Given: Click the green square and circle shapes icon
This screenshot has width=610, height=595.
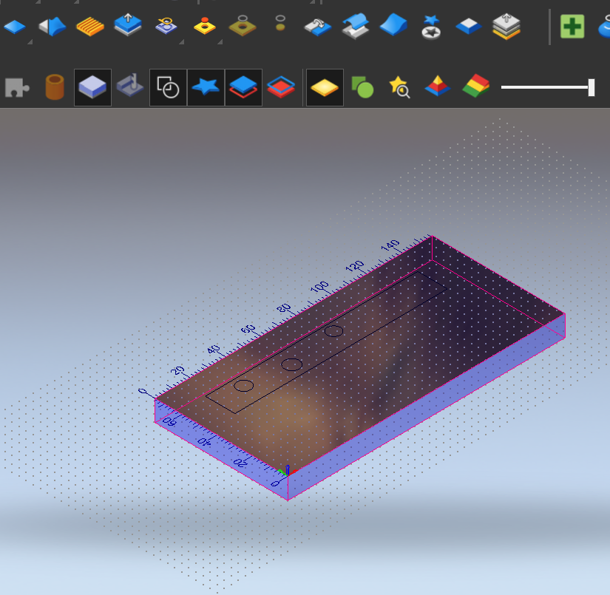Looking at the screenshot, I should pyautogui.click(x=362, y=87).
